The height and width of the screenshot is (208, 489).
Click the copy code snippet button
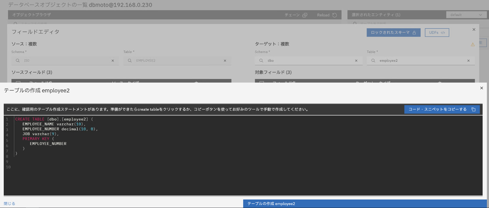[x=442, y=109]
